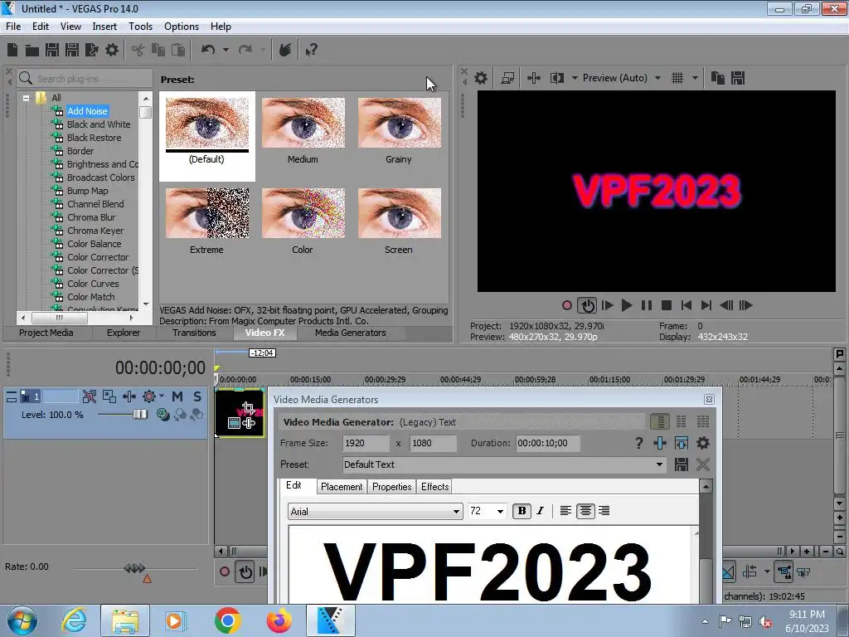
Task: Switch to the Transitions tab
Action: pos(194,333)
